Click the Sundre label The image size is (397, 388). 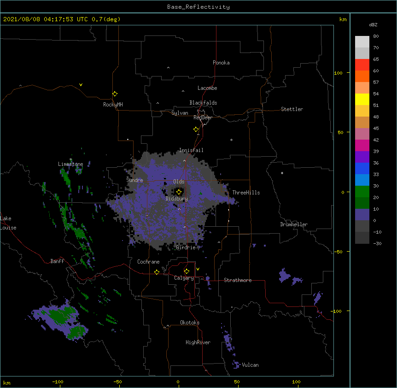click(x=134, y=180)
